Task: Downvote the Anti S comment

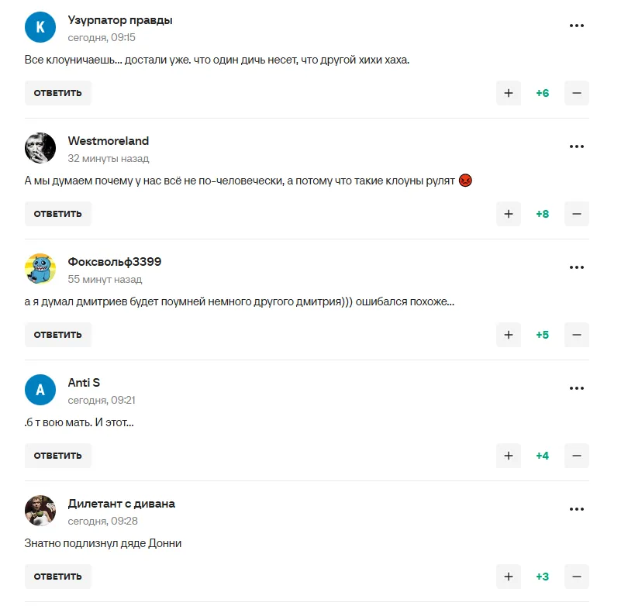Action: tap(576, 456)
